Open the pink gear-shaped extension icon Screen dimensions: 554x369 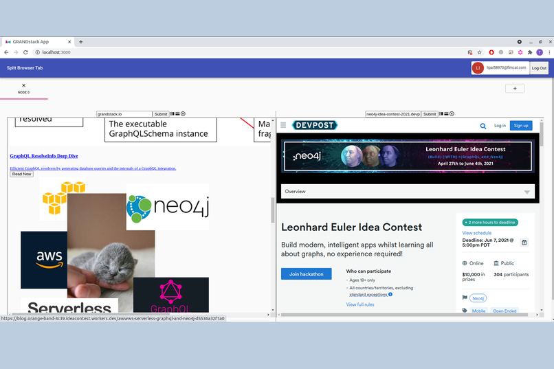coord(520,52)
